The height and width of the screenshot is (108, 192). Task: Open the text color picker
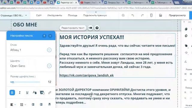(x=35, y=92)
